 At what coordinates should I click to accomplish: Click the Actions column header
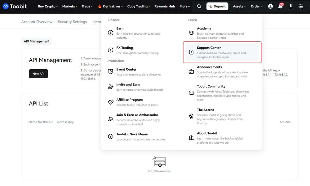[x=285, y=122]
